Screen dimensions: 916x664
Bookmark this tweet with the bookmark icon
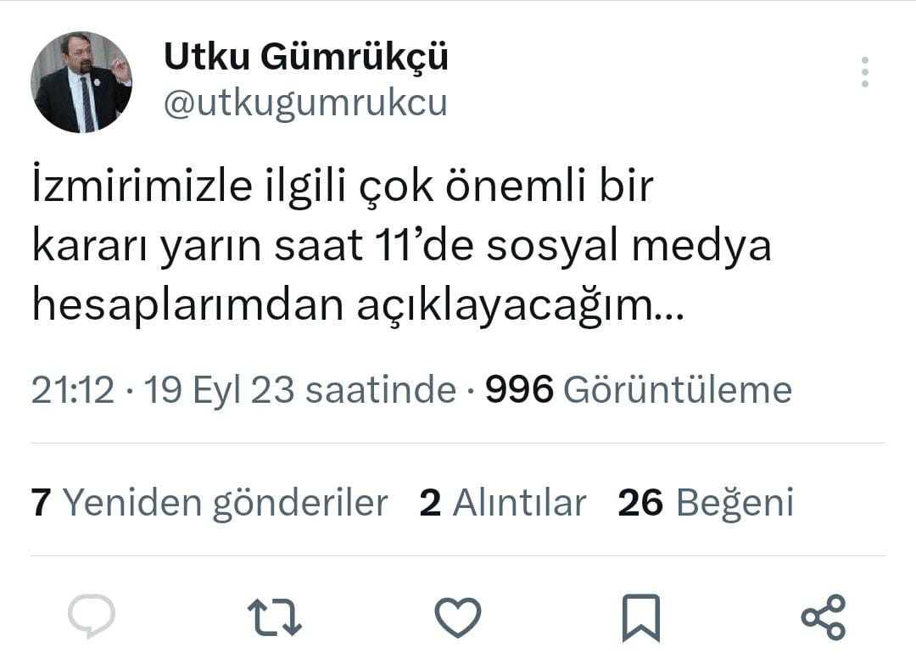(x=640, y=617)
